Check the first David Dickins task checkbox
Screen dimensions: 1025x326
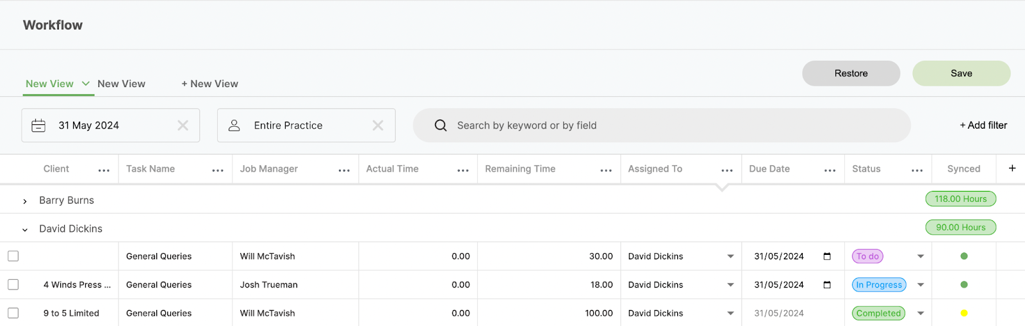click(x=13, y=256)
